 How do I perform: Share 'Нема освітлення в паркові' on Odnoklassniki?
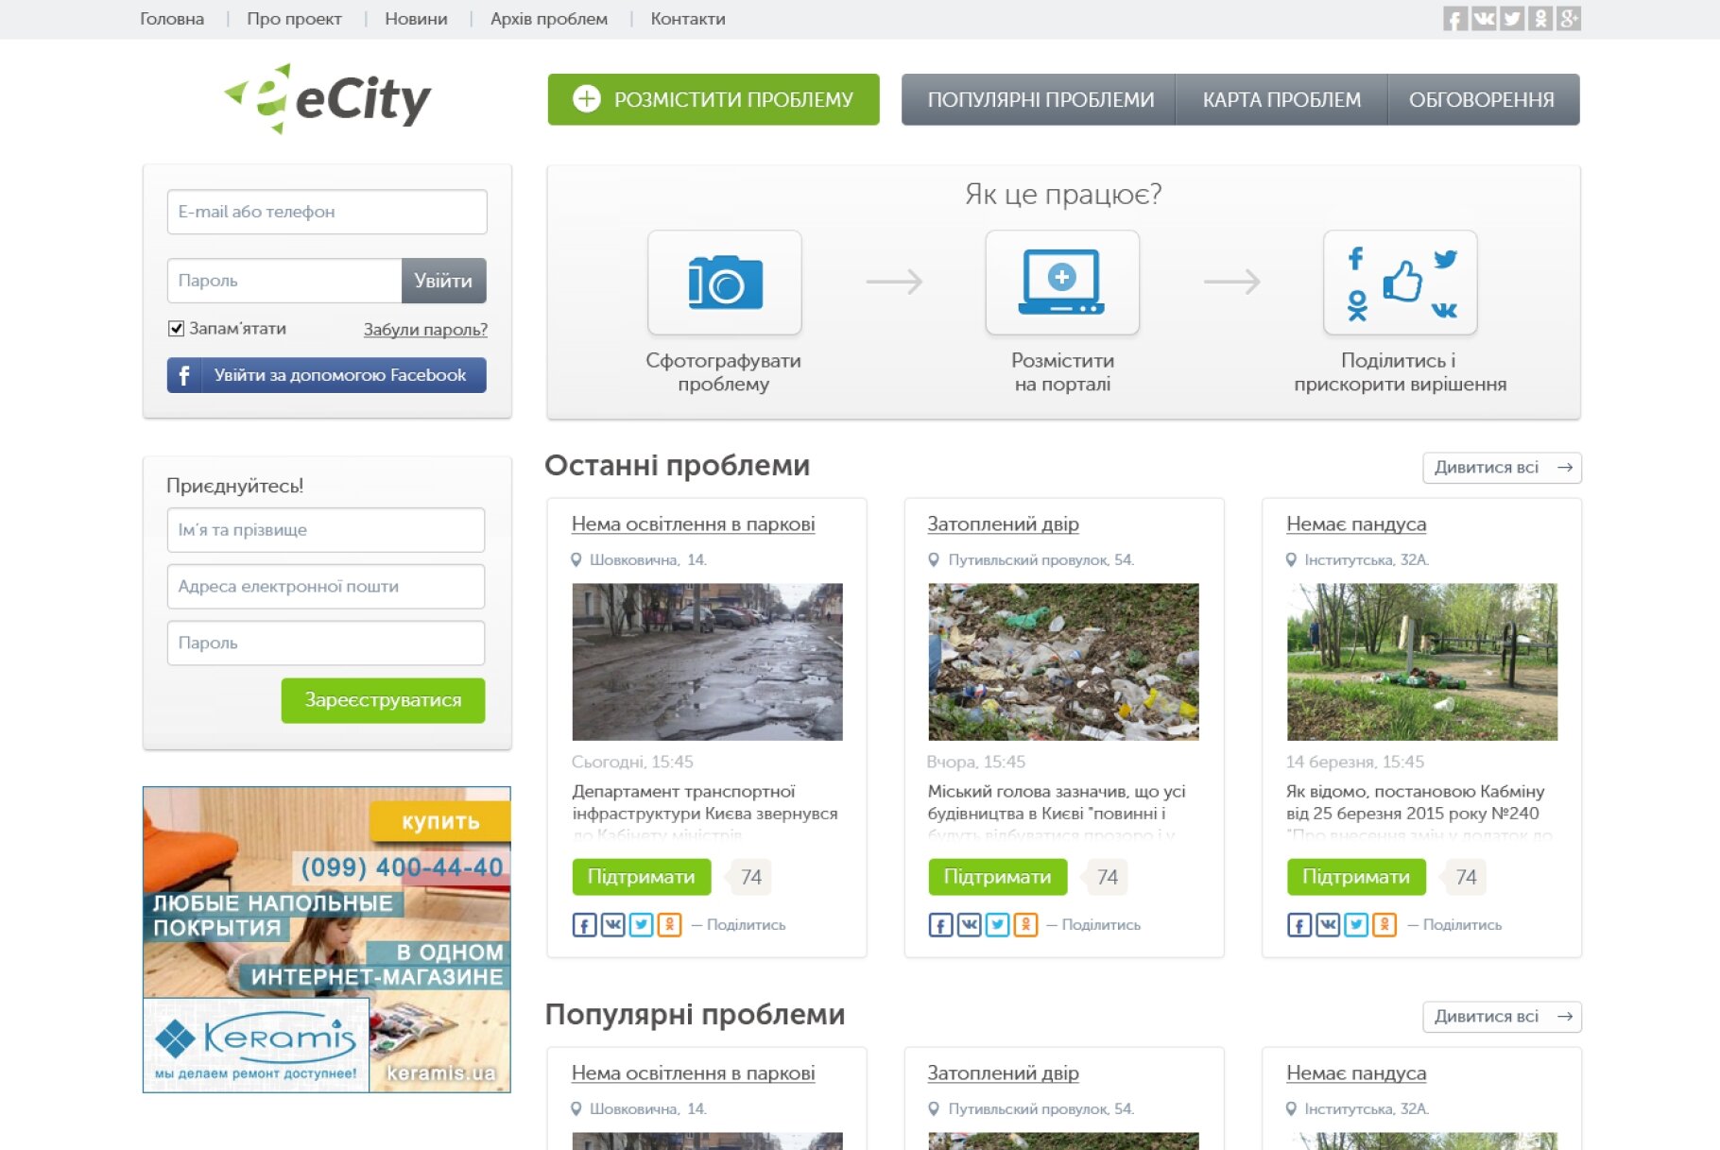669,924
